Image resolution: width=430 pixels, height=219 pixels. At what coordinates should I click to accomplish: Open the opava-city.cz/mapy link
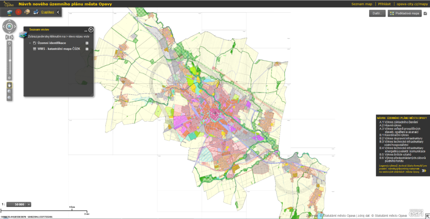(412, 4)
